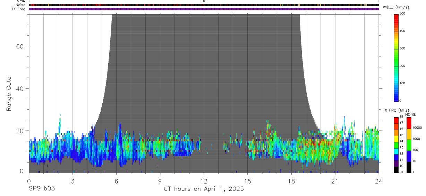This screenshot has height=196, width=426.
Task: Pick the black bottom swatch in the TX FRQ legend
Action: point(396,169)
